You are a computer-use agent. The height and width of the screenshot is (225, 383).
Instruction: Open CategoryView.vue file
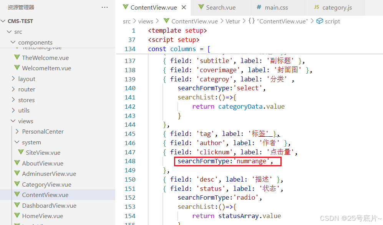[x=46, y=184]
